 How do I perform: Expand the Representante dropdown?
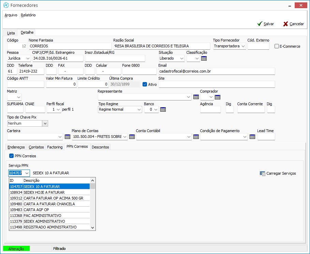[x=188, y=97]
